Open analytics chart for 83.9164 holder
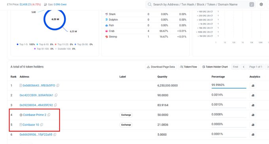This screenshot has height=144, width=269. tap(253, 105)
